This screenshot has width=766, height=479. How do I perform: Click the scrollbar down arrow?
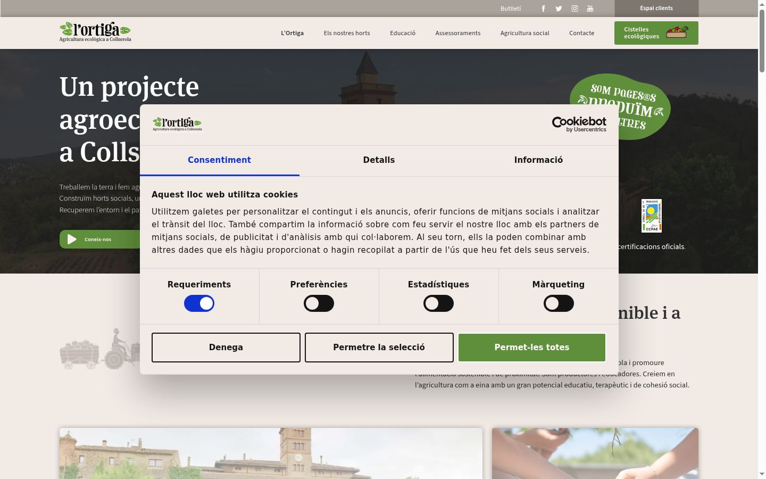762,474
